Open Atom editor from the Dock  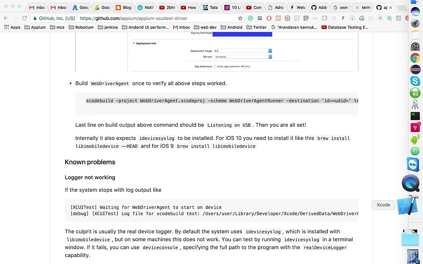(x=415, y=151)
